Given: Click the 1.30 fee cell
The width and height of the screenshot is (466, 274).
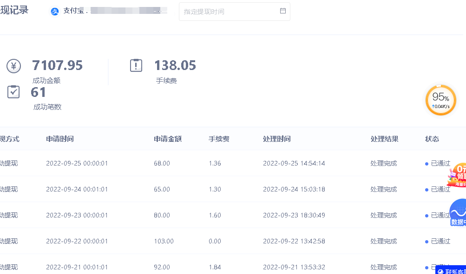Looking at the screenshot, I should (215, 189).
